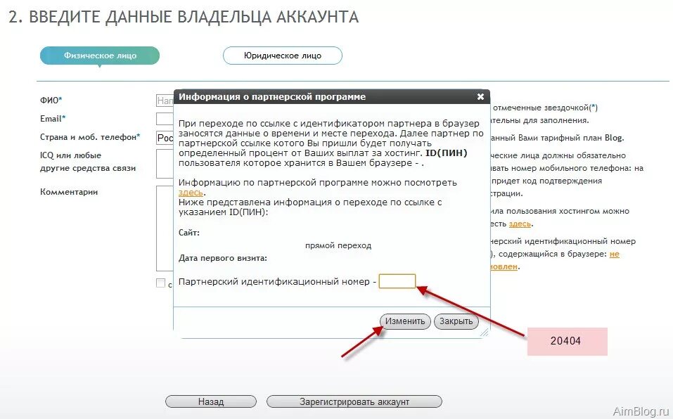Click the ICQ contact text area
Screen dimensions: 673x419
point(165,164)
